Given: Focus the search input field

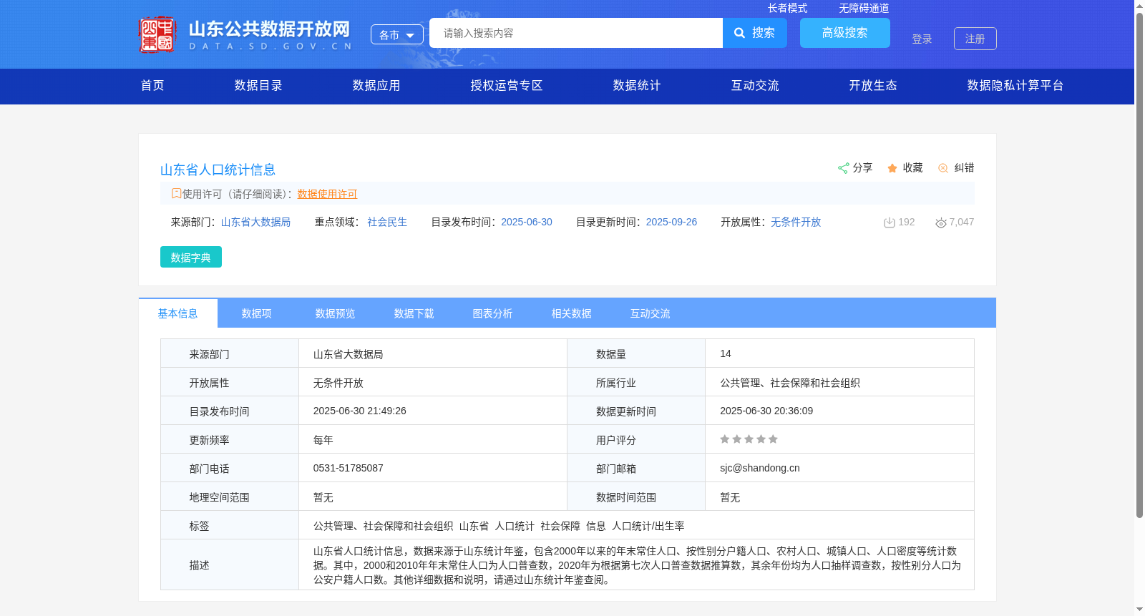Looking at the screenshot, I should 576,33.
